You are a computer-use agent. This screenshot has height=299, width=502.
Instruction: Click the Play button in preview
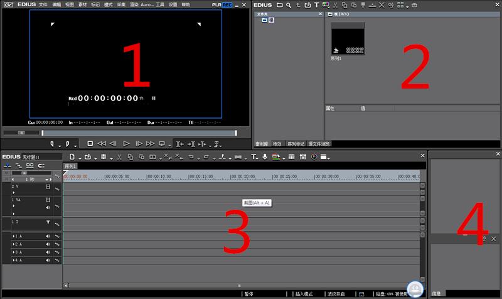tap(127, 144)
